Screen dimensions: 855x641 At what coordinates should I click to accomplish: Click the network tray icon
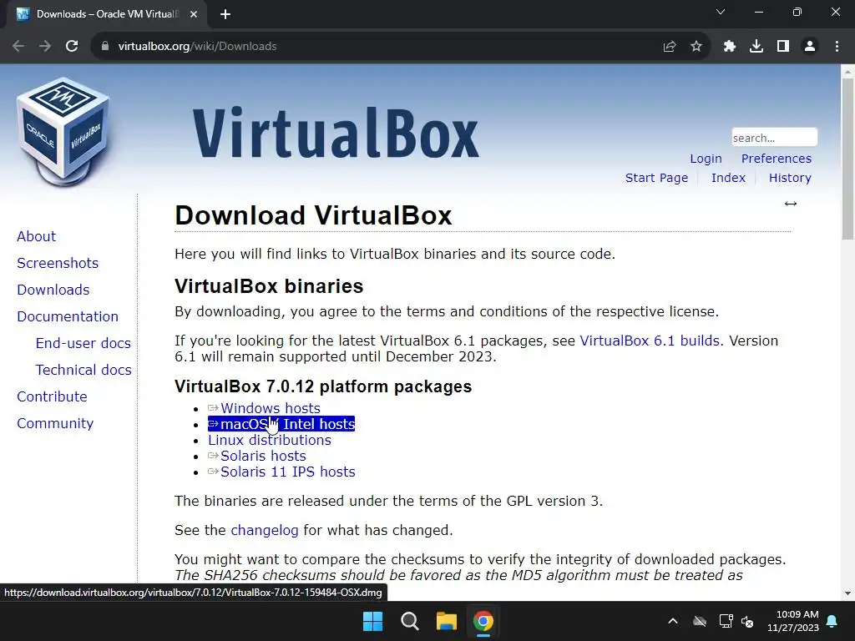click(x=726, y=621)
